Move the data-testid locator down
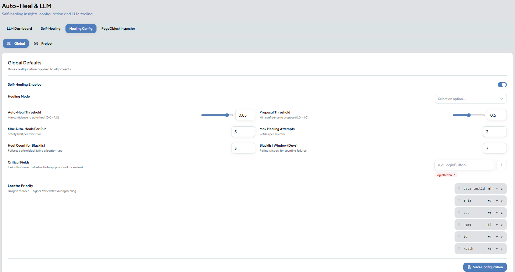The height and width of the screenshot is (272, 515). coord(502,189)
